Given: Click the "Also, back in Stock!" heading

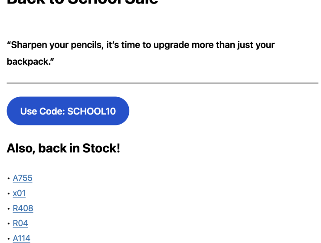Looking at the screenshot, I should 63,148.
